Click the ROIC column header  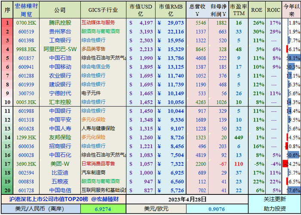[273, 10]
